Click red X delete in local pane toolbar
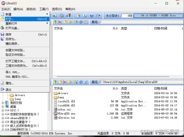This screenshot has height=137, width=184. (x=65, y=82)
